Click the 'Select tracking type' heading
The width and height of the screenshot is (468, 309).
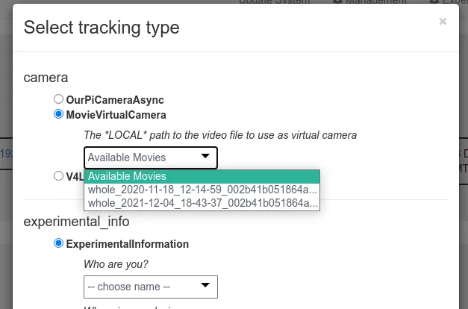point(102,28)
